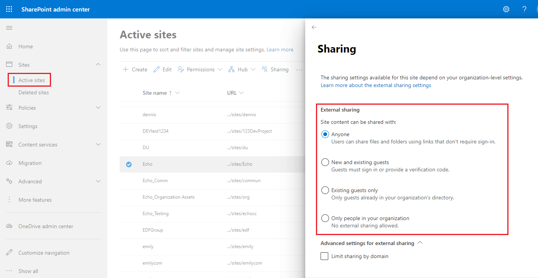The height and width of the screenshot is (278, 538).
Task: Open the toolbar overflow ellipsis
Action: 299,70
